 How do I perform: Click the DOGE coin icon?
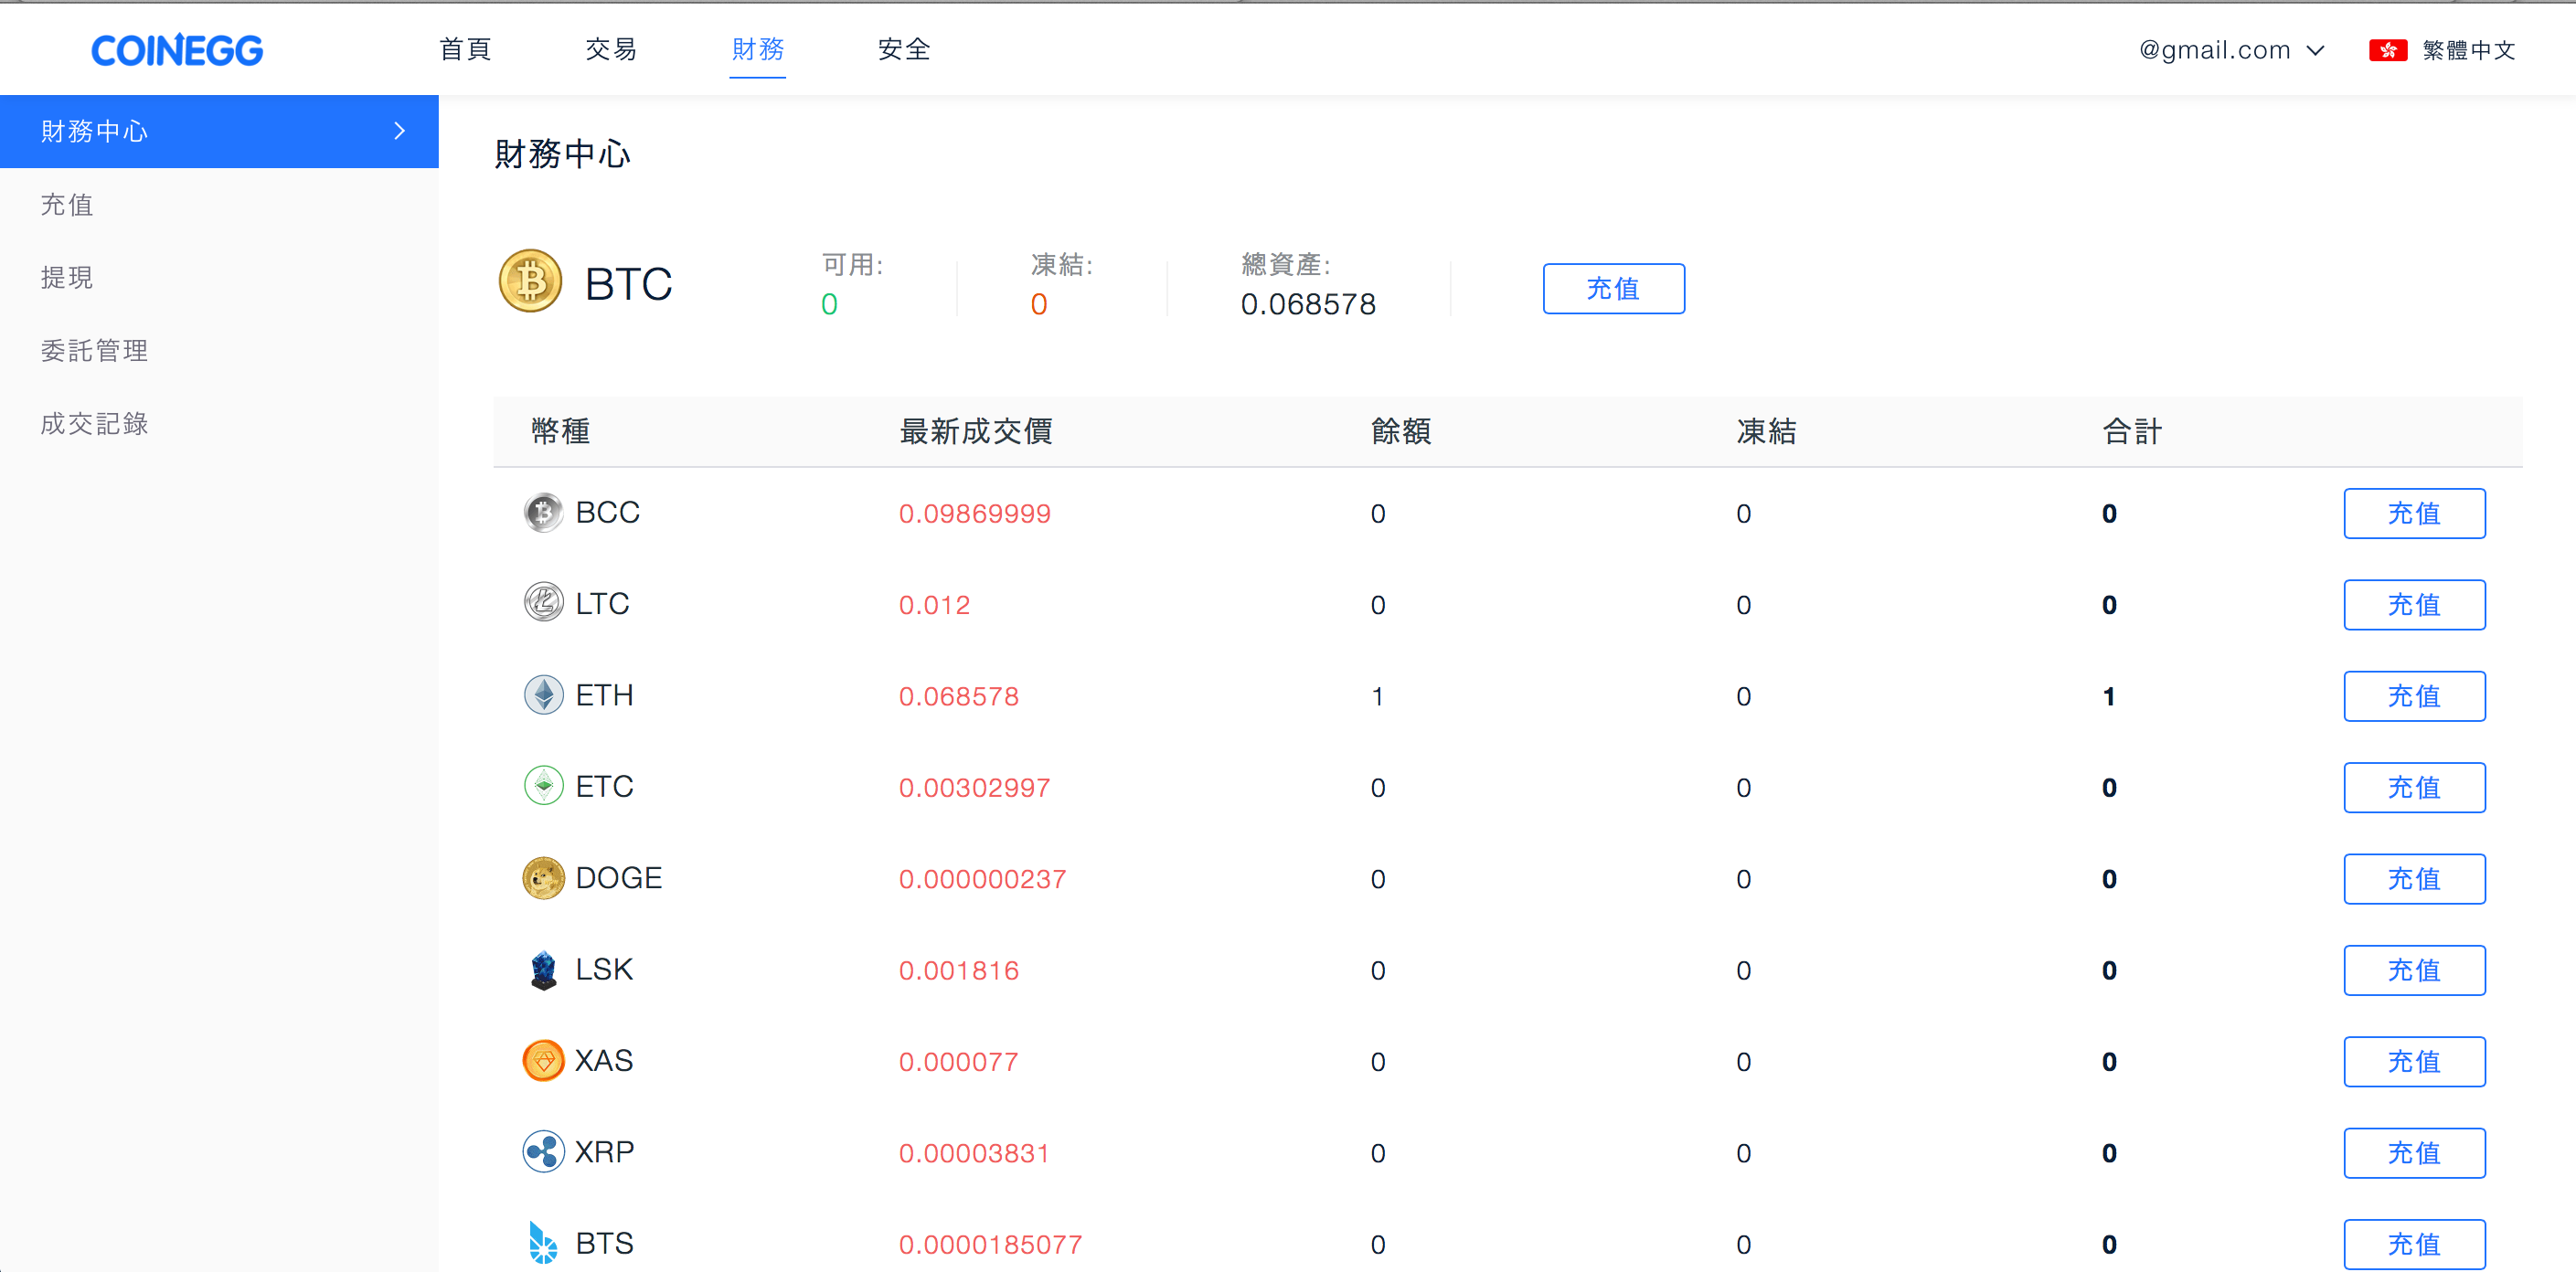click(x=543, y=878)
